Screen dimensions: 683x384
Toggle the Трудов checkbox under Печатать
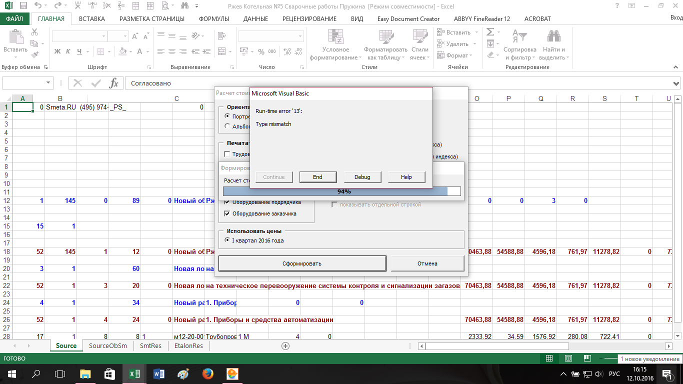point(227,154)
